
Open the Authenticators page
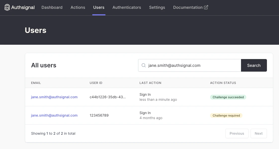(127, 7)
